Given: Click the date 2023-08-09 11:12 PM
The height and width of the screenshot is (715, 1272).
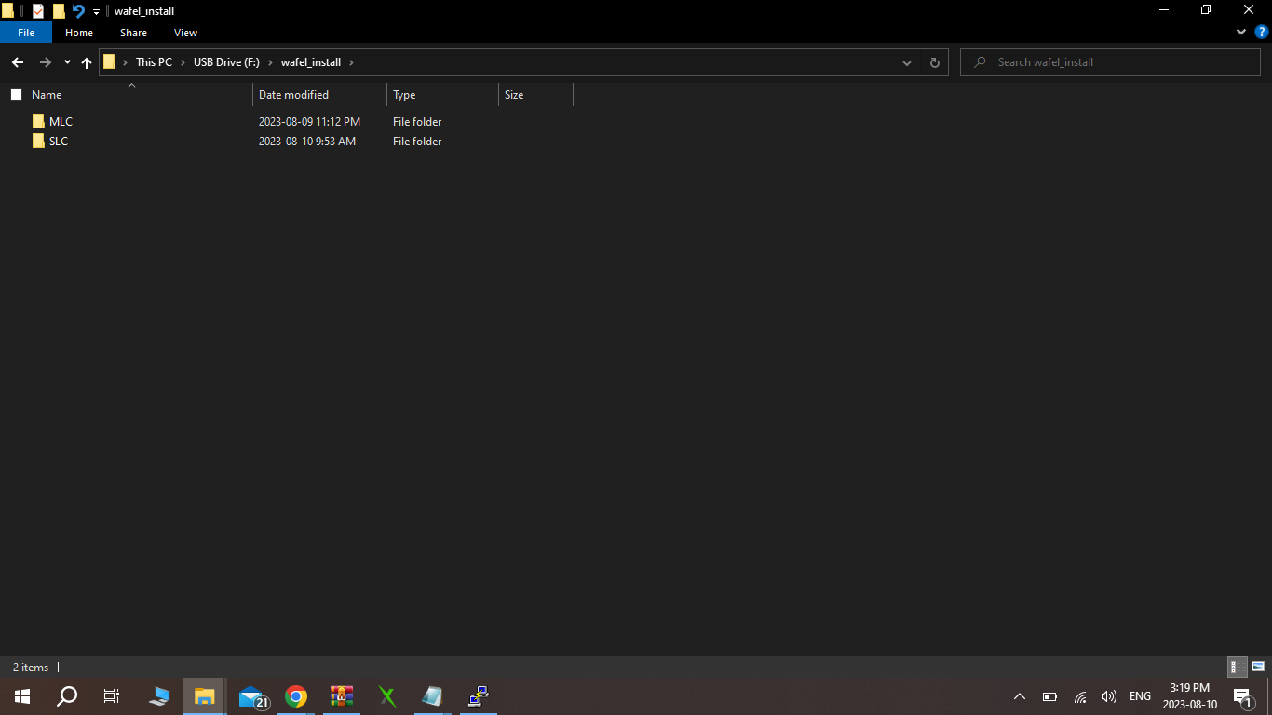Looking at the screenshot, I should (309, 122).
